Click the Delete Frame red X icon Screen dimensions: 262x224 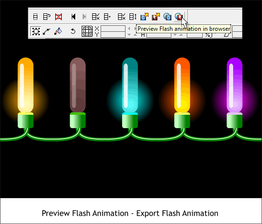tap(58, 17)
